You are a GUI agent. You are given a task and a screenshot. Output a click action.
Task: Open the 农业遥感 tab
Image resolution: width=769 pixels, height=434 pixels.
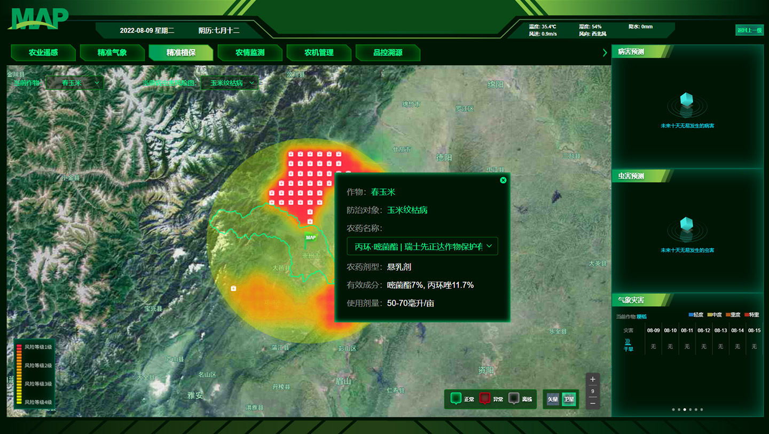43,52
